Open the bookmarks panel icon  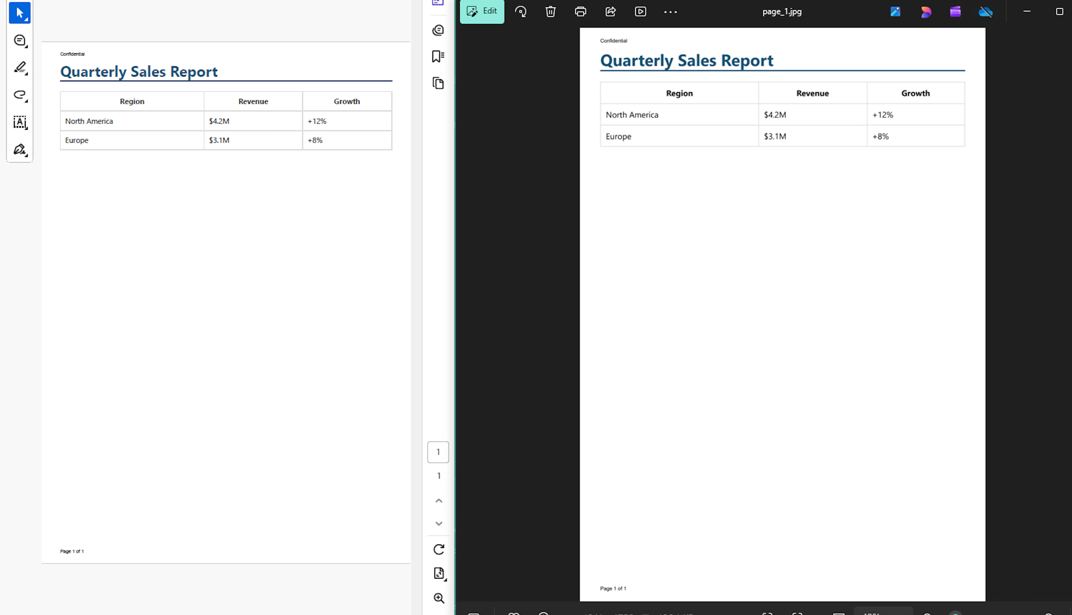438,56
